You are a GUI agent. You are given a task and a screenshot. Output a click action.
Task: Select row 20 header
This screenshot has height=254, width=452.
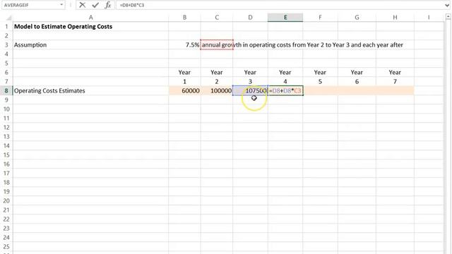click(6, 200)
